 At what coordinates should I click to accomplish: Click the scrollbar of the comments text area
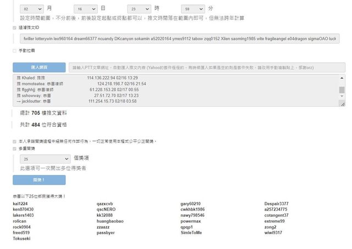click(x=342, y=90)
